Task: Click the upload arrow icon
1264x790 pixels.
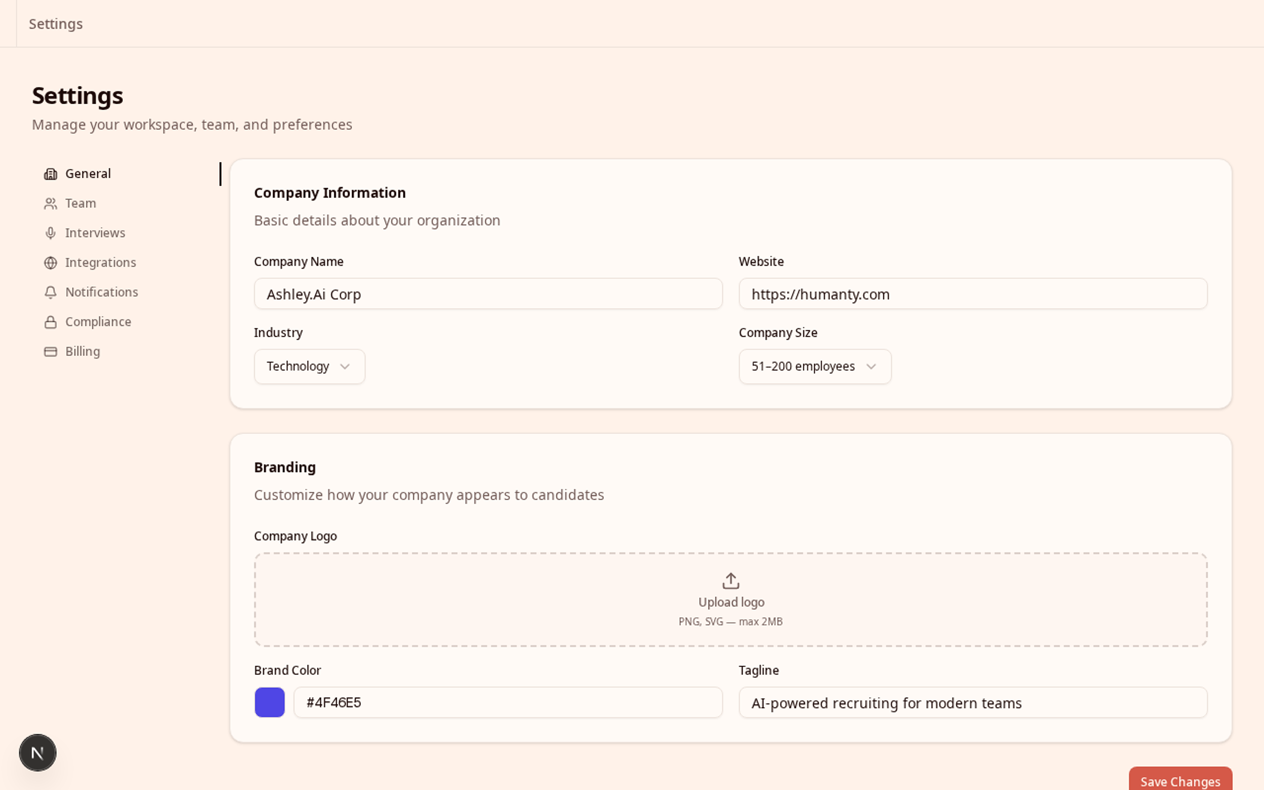Action: point(731,581)
